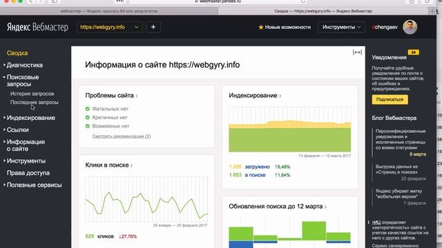Screen dimensions: 442x248
Task: Collapse Поисковые запросы section
Action: 23,81
